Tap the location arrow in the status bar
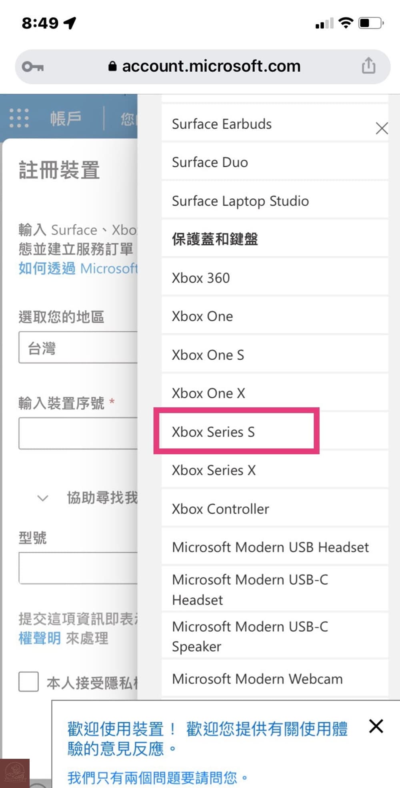Image resolution: width=400 pixels, height=788 pixels. (x=70, y=23)
